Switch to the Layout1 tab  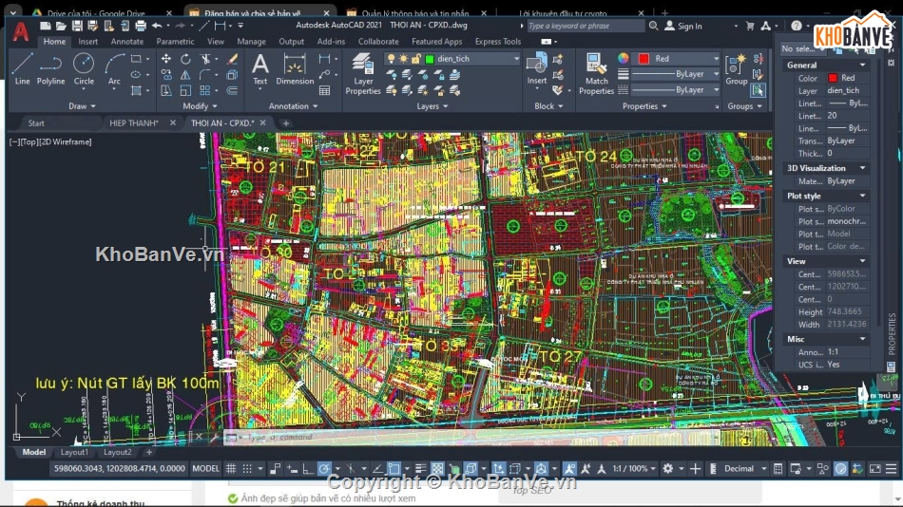74,452
